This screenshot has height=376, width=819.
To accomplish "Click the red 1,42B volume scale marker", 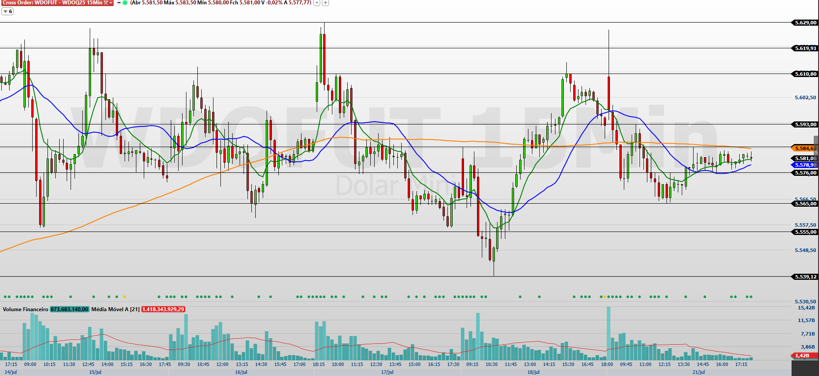I will click(803, 356).
